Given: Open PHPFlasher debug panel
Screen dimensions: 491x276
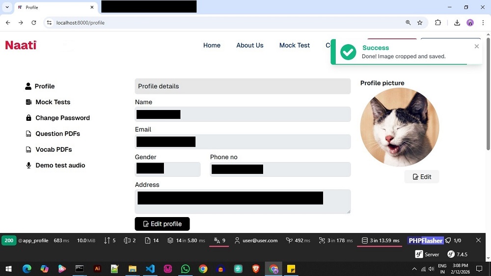Looking at the screenshot, I should point(426,241).
